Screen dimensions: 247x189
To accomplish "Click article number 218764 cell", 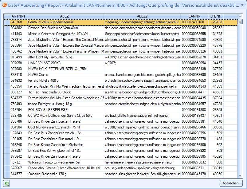I will point(18,110).
